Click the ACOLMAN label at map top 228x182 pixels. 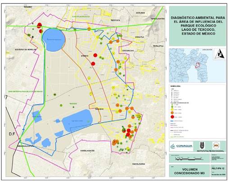[140, 13]
